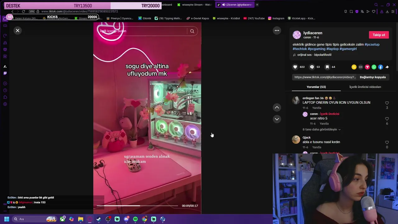Open the #techtok hashtag
The width and height of the screenshot is (398, 224).
300,49
